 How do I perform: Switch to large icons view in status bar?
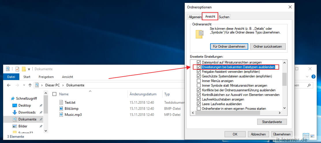(x=312, y=136)
